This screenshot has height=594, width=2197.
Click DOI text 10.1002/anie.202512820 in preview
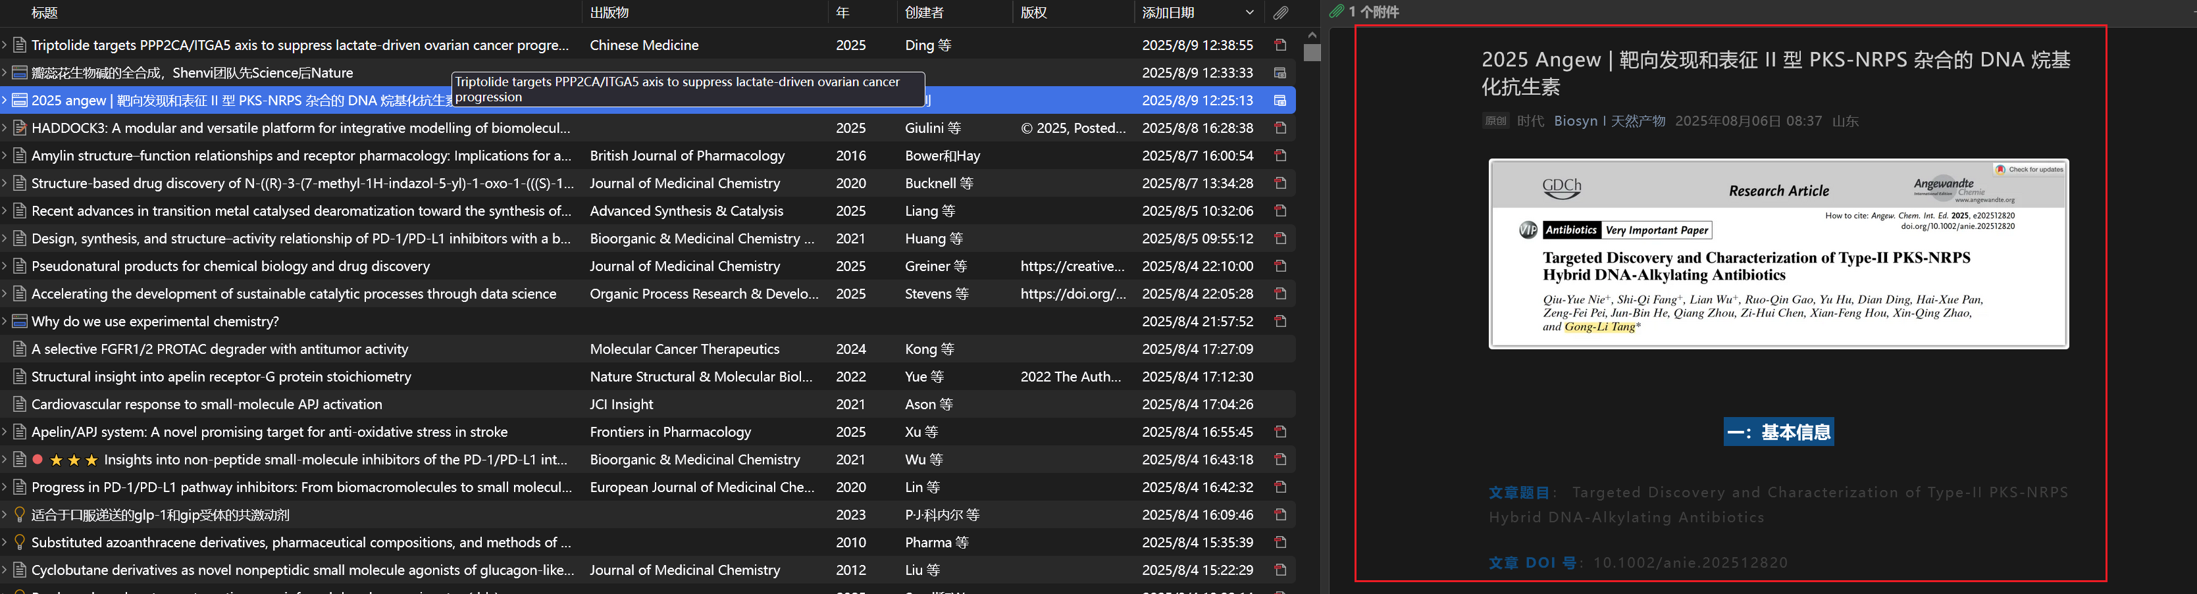pos(1690,562)
